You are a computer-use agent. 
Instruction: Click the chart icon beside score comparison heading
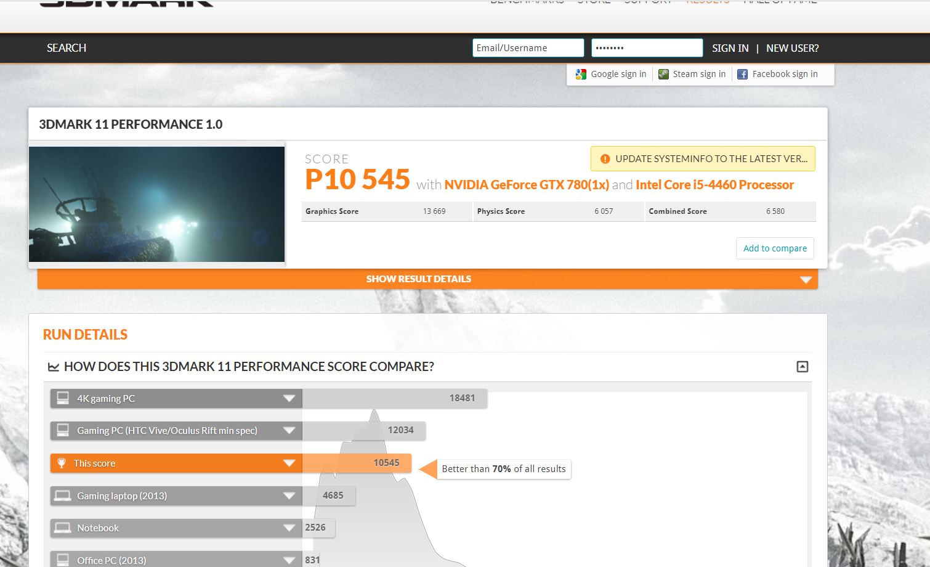[x=54, y=367]
